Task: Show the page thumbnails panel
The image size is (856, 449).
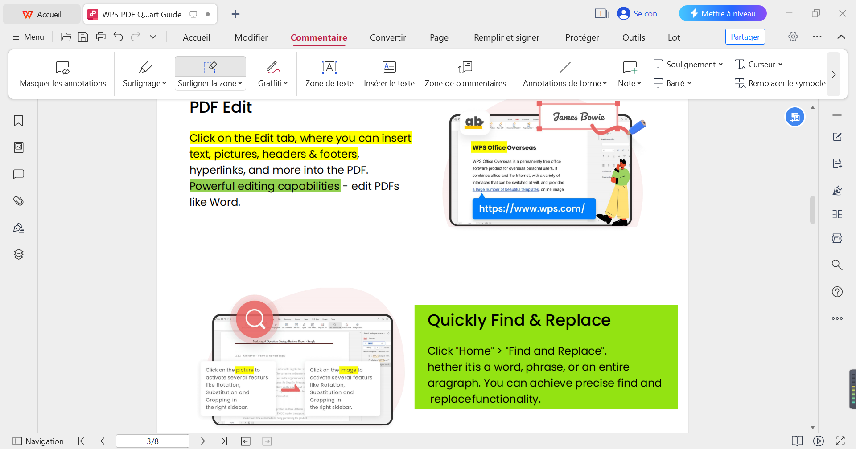Action: pos(18,147)
